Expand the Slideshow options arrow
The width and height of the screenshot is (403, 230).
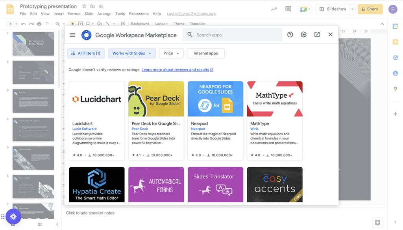(x=352, y=9)
